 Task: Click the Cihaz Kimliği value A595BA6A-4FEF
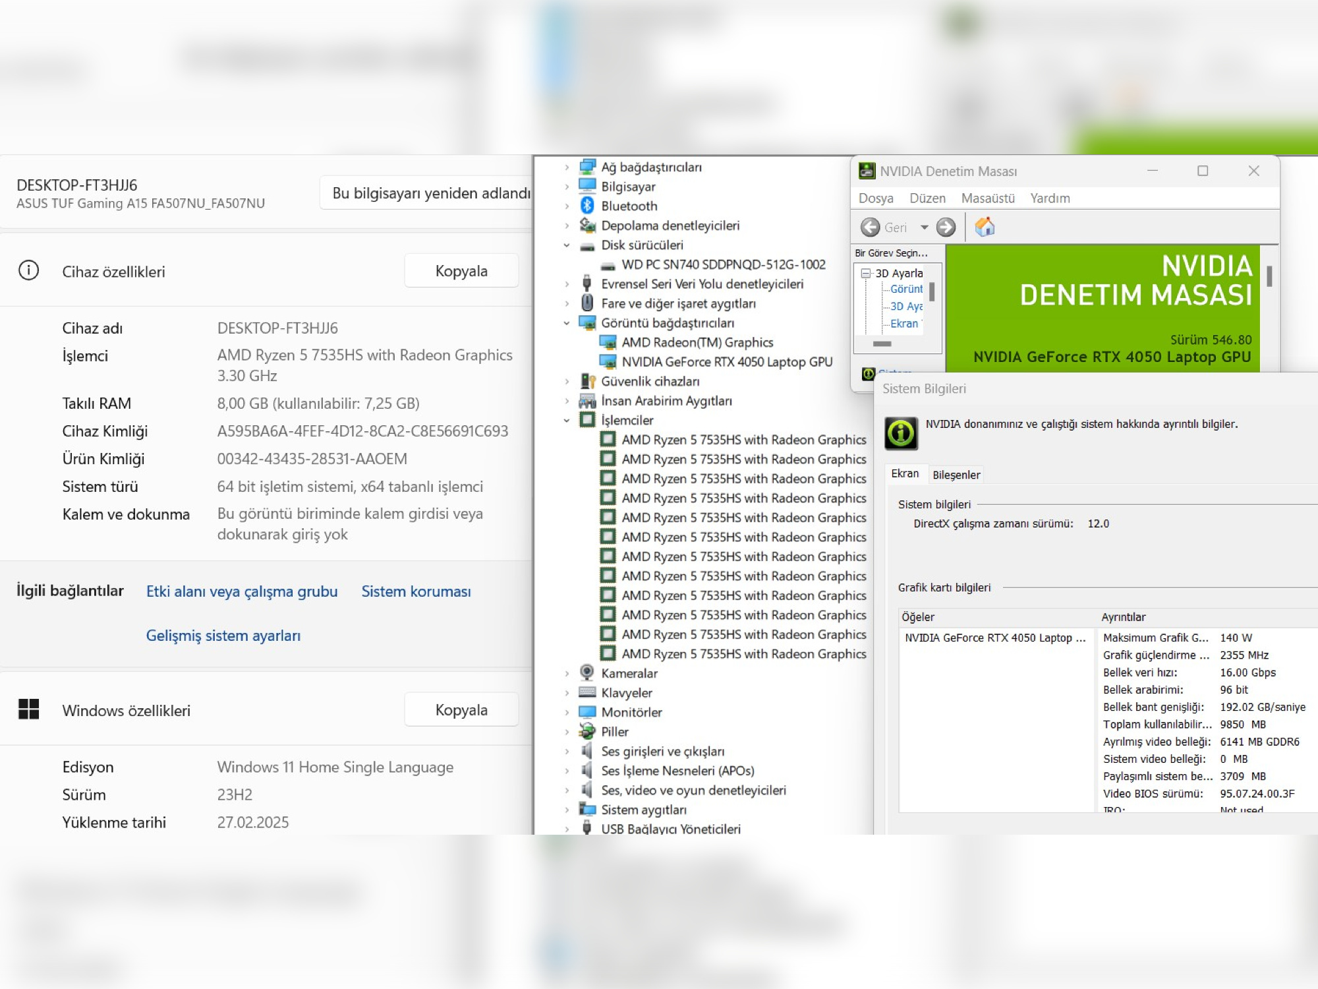[x=362, y=431]
